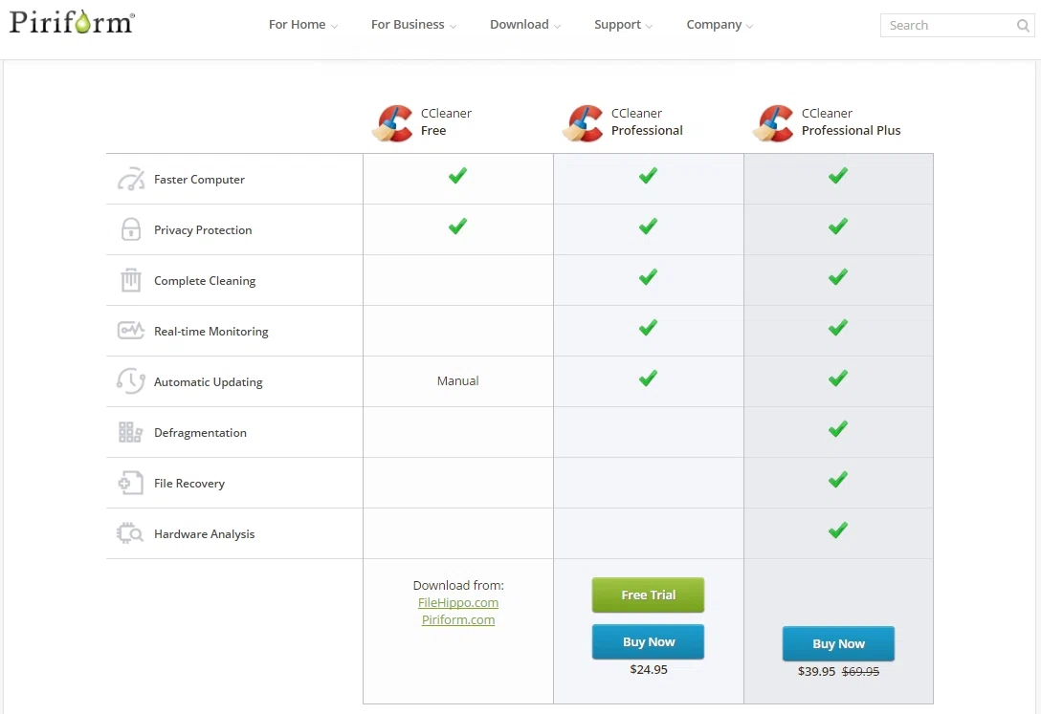This screenshot has width=1041, height=714.
Task: Click the Hardware Analysis feature label
Action: point(205,533)
